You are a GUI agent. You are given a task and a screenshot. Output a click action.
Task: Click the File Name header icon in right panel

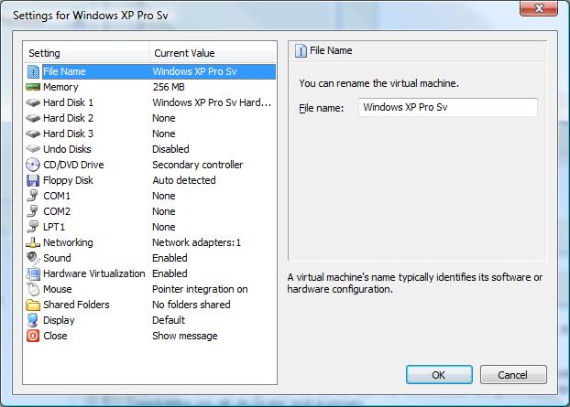301,51
